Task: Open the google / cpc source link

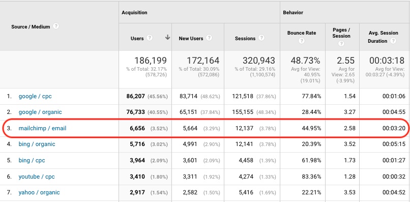Action: click(x=35, y=96)
